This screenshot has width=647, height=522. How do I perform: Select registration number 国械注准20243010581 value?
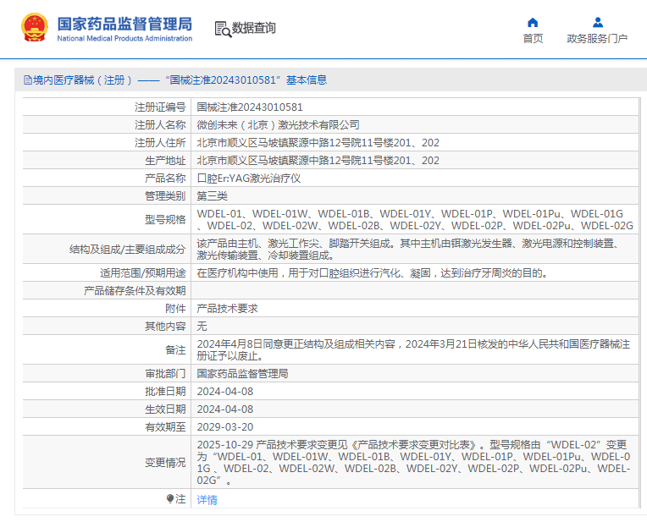pyautogui.click(x=250, y=107)
